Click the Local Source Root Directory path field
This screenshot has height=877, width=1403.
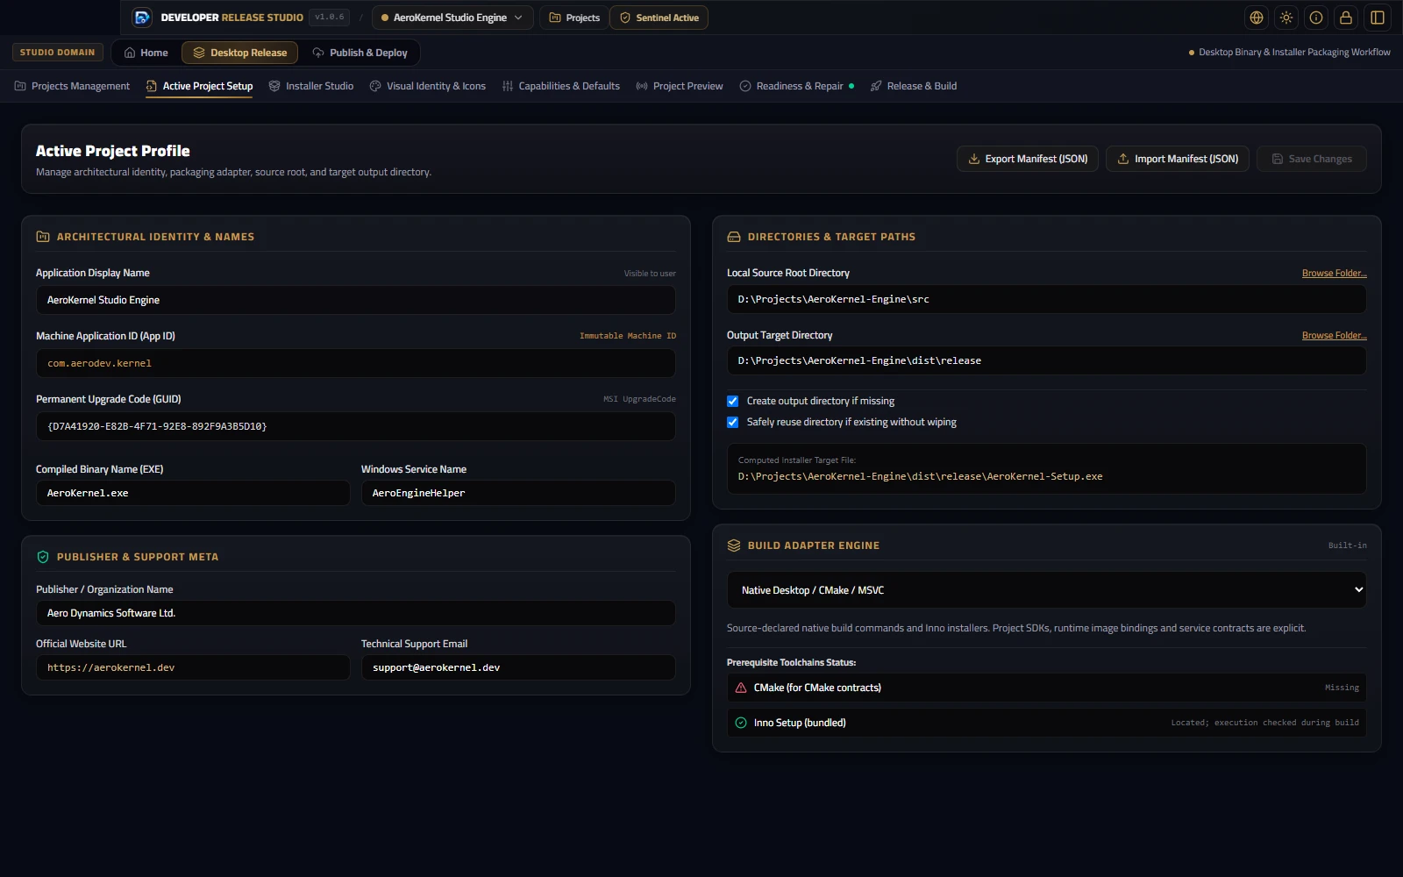[1047, 299]
